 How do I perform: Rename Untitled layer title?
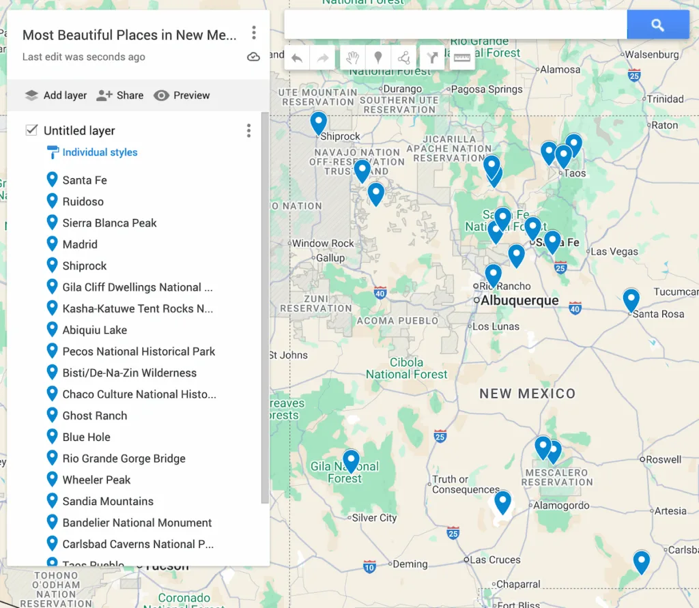click(79, 130)
